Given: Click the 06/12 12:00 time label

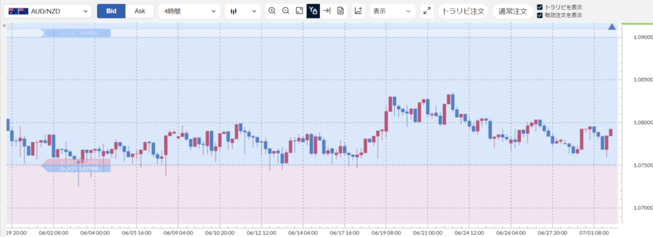Looking at the screenshot, I should (261, 233).
